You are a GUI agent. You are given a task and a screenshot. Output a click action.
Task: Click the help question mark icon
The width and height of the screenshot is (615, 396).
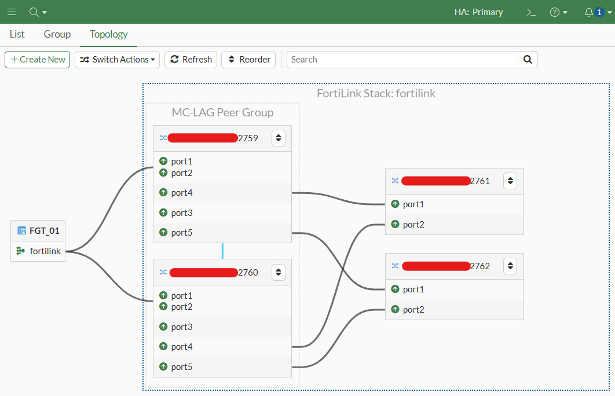pyautogui.click(x=555, y=13)
